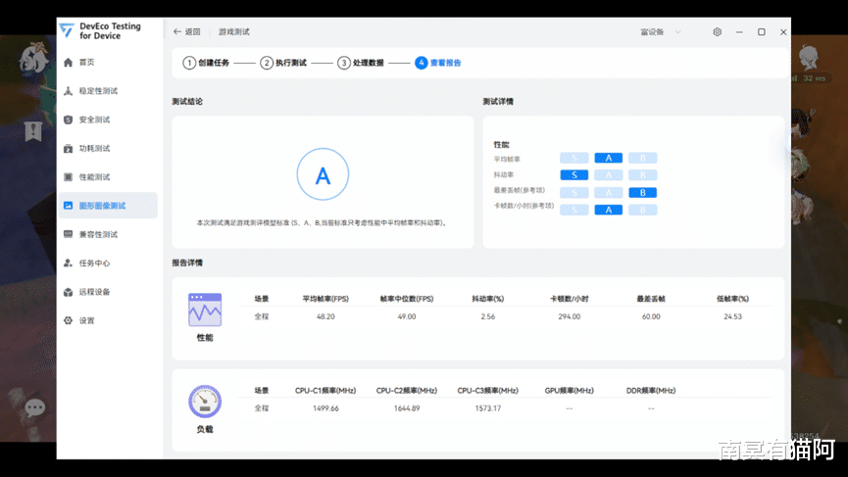Click the 游戏测试 breadcrumb text
Screen dimensions: 848x477
234,32
